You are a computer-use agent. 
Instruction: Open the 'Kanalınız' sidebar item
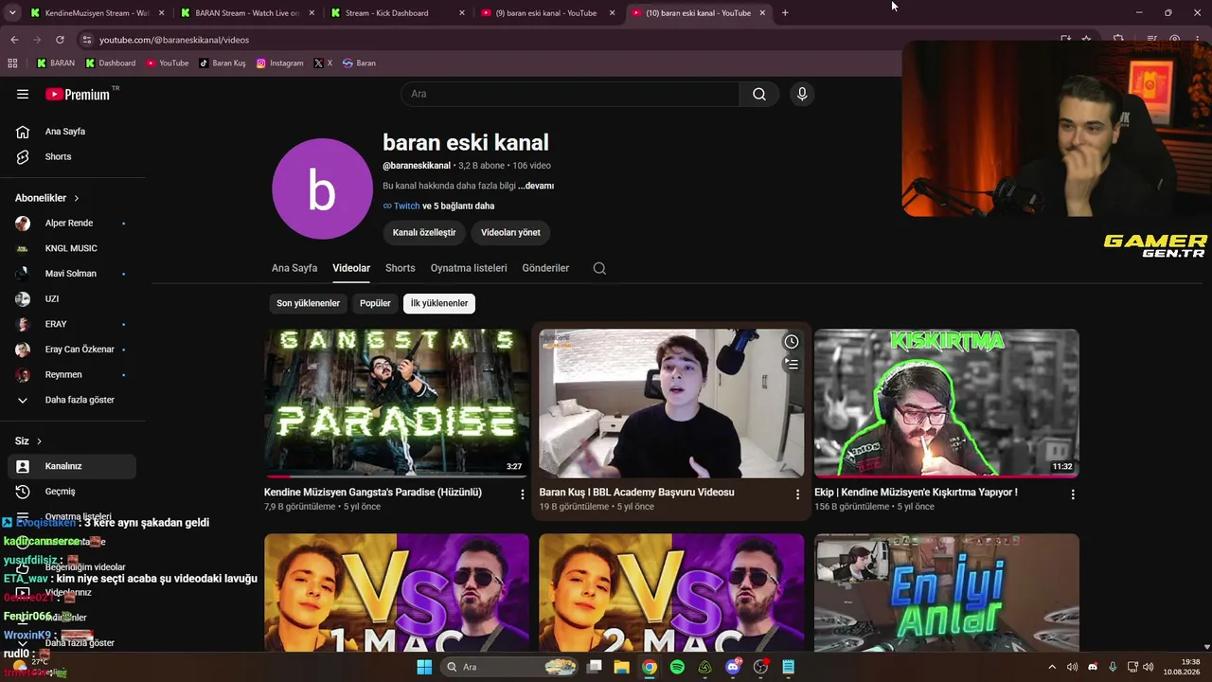72,466
